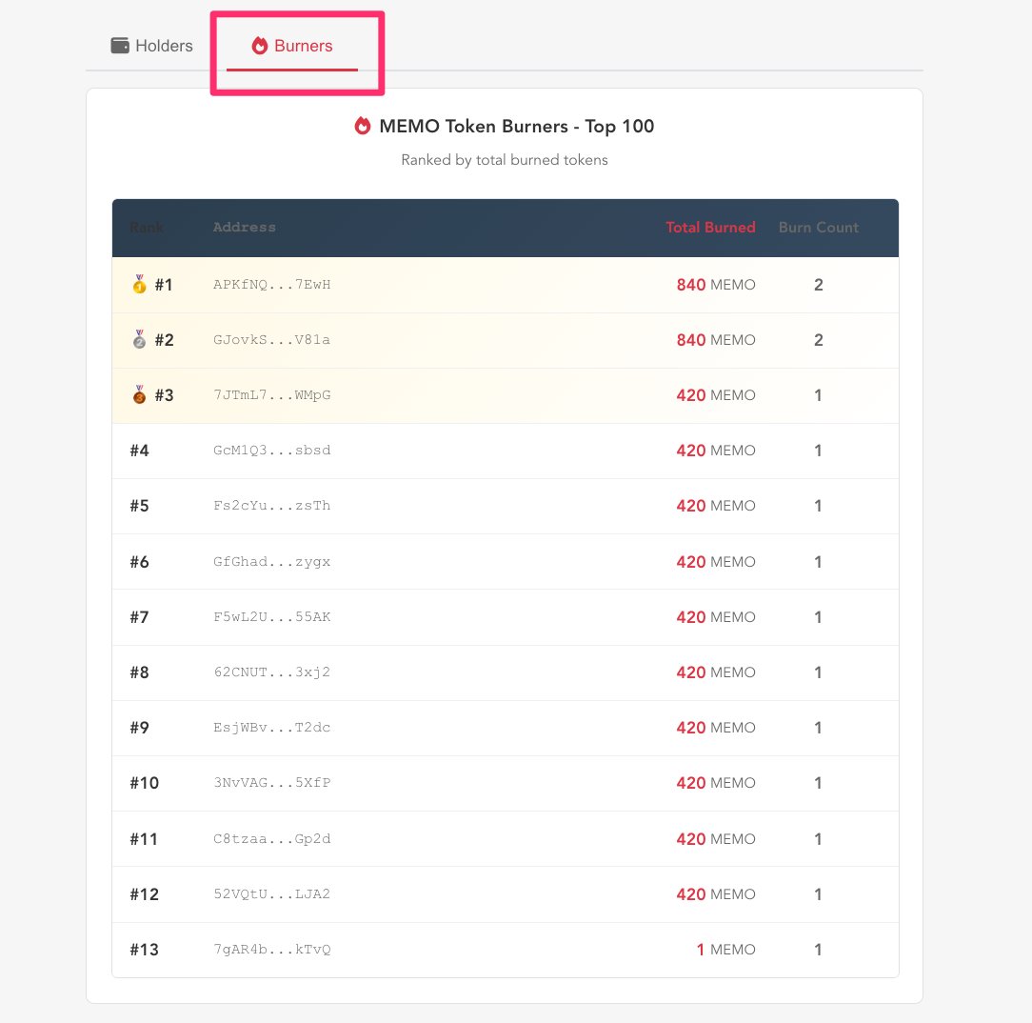This screenshot has width=1032, height=1023.
Task: Select the Burners tab
Action: (292, 46)
